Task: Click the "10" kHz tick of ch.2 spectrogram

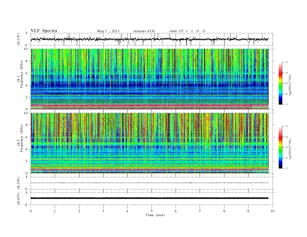Action: [26, 113]
